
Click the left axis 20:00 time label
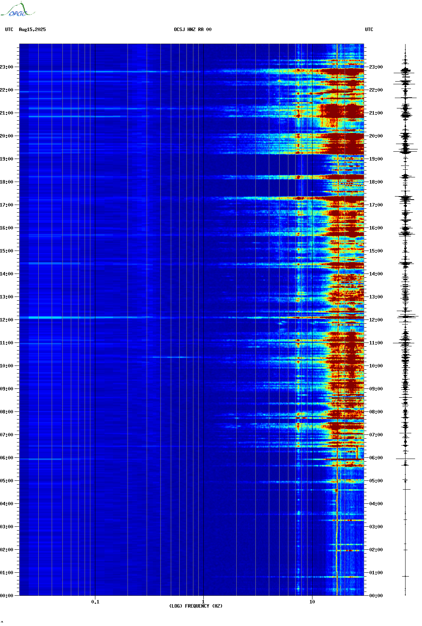click(x=7, y=136)
